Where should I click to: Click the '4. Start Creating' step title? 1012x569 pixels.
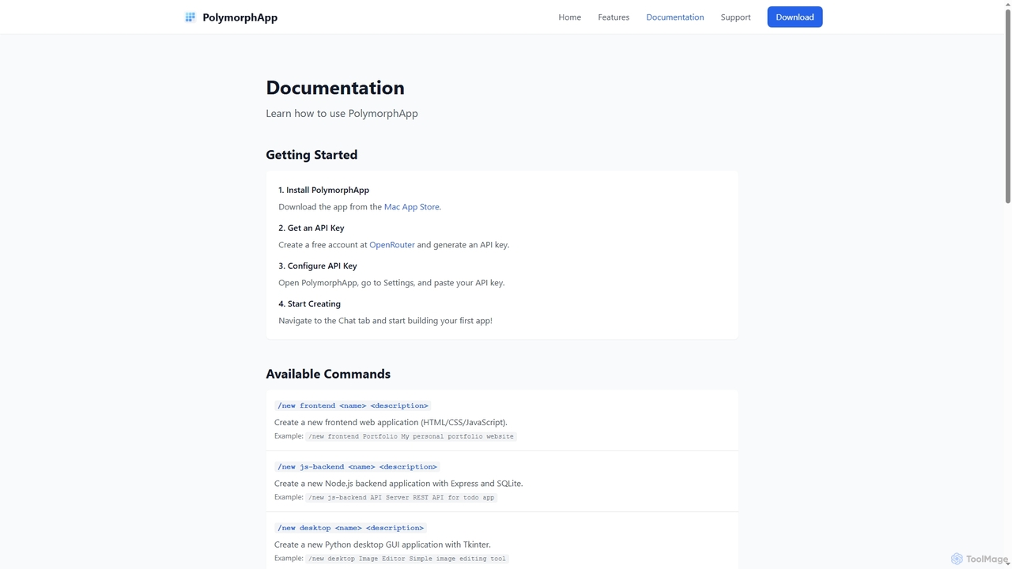(309, 304)
